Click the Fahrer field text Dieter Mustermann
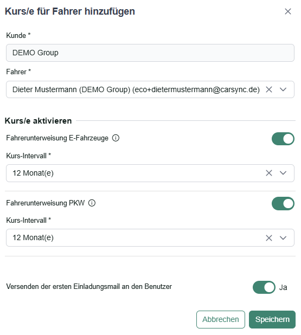The image size is (301, 335). click(x=44, y=89)
